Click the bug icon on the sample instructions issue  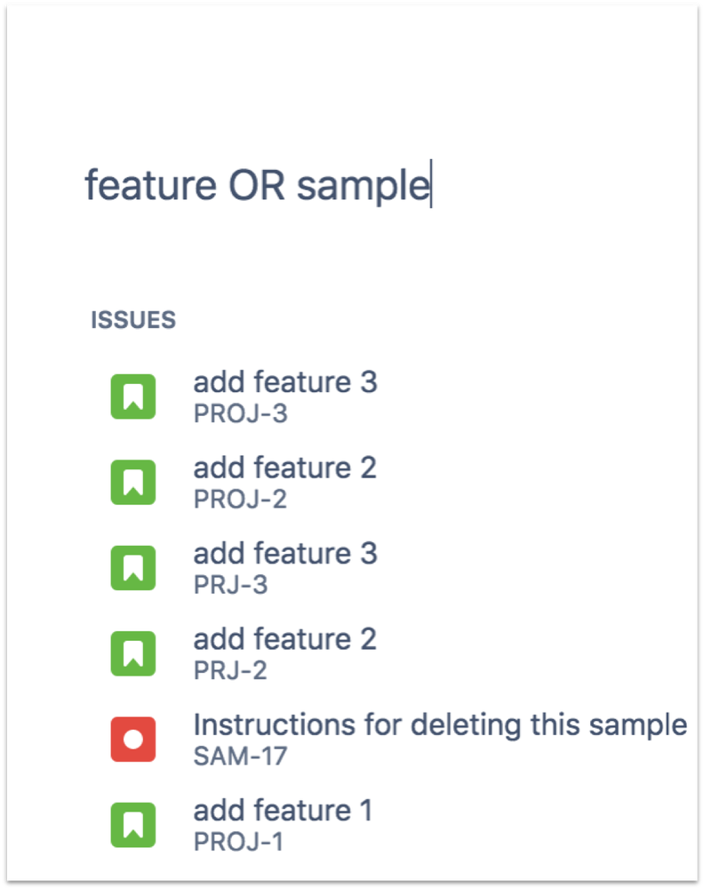pos(132,738)
